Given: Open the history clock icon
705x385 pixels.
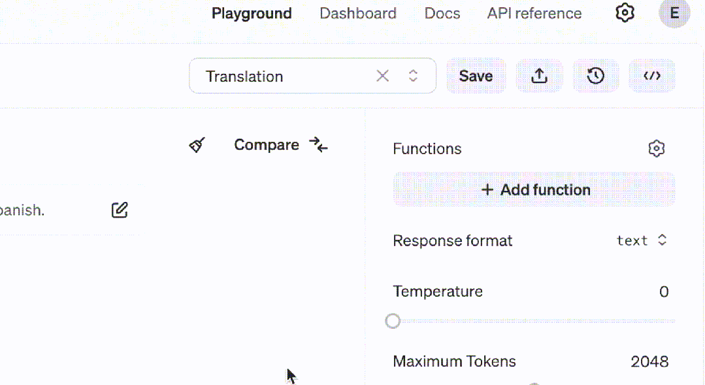Looking at the screenshot, I should pos(595,76).
